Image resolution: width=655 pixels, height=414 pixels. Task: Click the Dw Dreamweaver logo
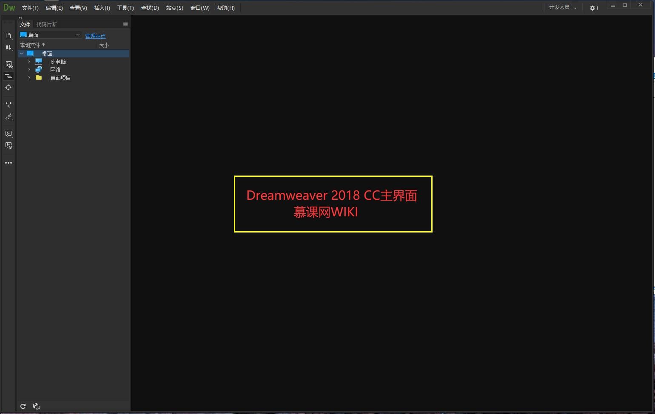click(9, 7)
